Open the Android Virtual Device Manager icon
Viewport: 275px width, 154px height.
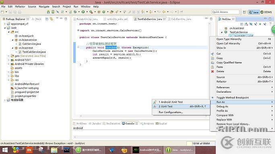click(x=53, y=12)
